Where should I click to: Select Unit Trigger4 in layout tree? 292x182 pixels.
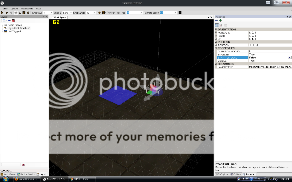click(x=14, y=31)
